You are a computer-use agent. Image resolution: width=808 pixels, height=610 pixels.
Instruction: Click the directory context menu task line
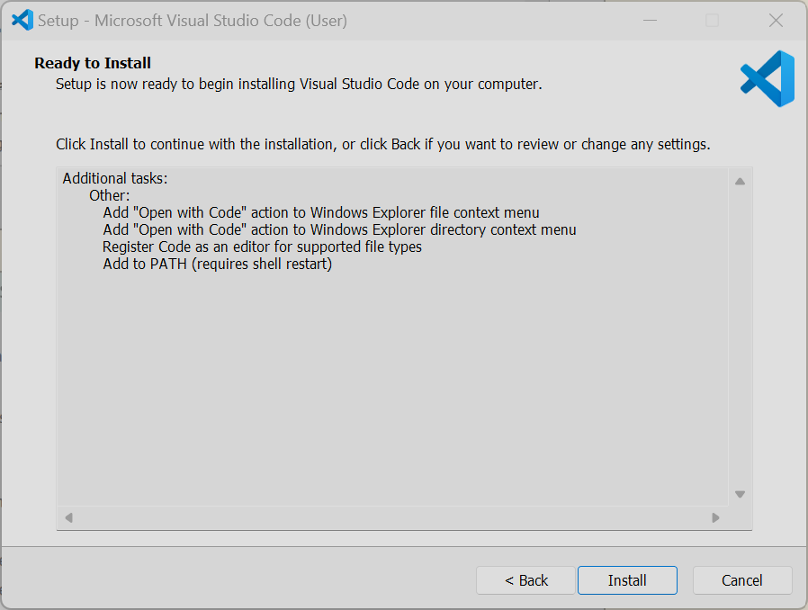click(339, 230)
